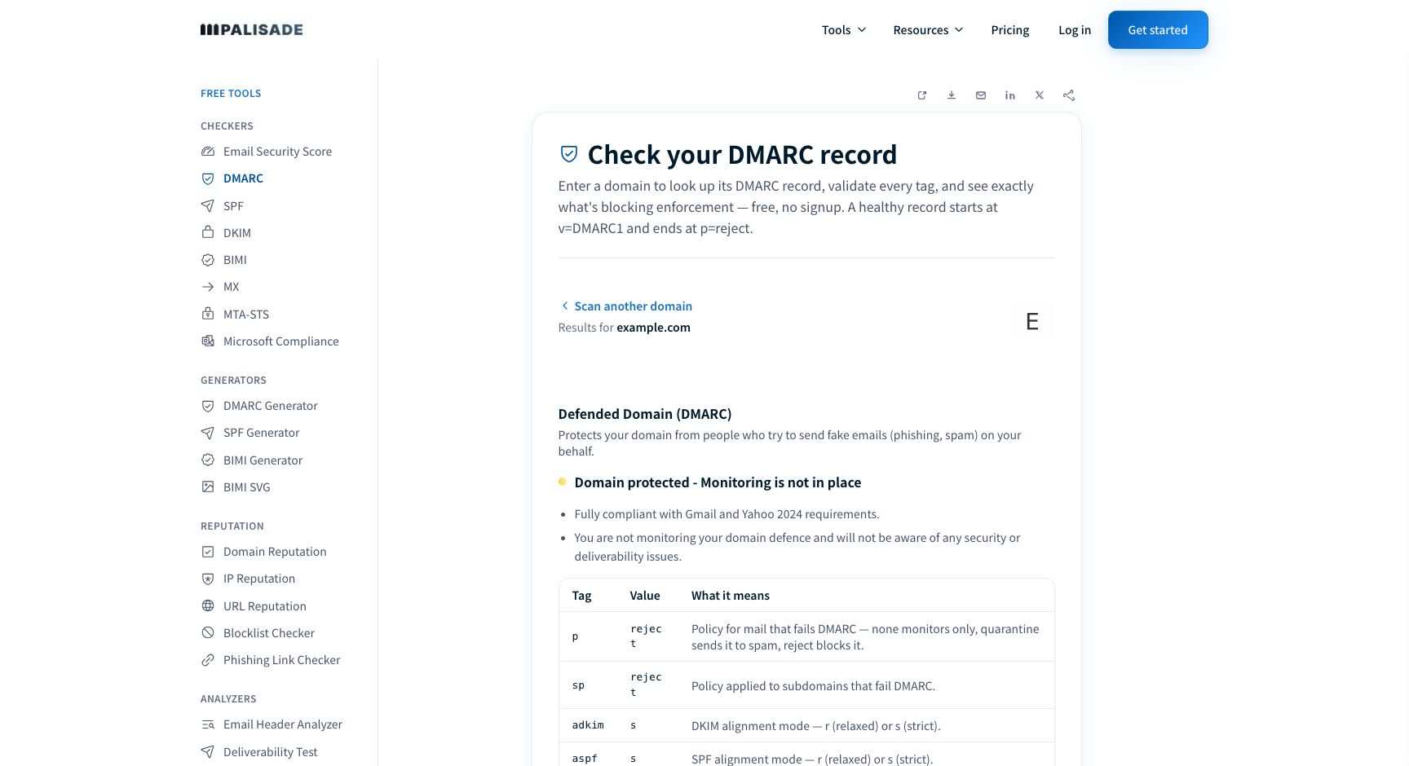Click the BIMI badge icon
This screenshot has height=766, width=1409.
pos(208,260)
